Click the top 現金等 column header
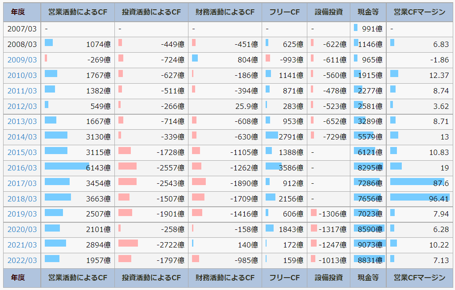 click(x=368, y=12)
